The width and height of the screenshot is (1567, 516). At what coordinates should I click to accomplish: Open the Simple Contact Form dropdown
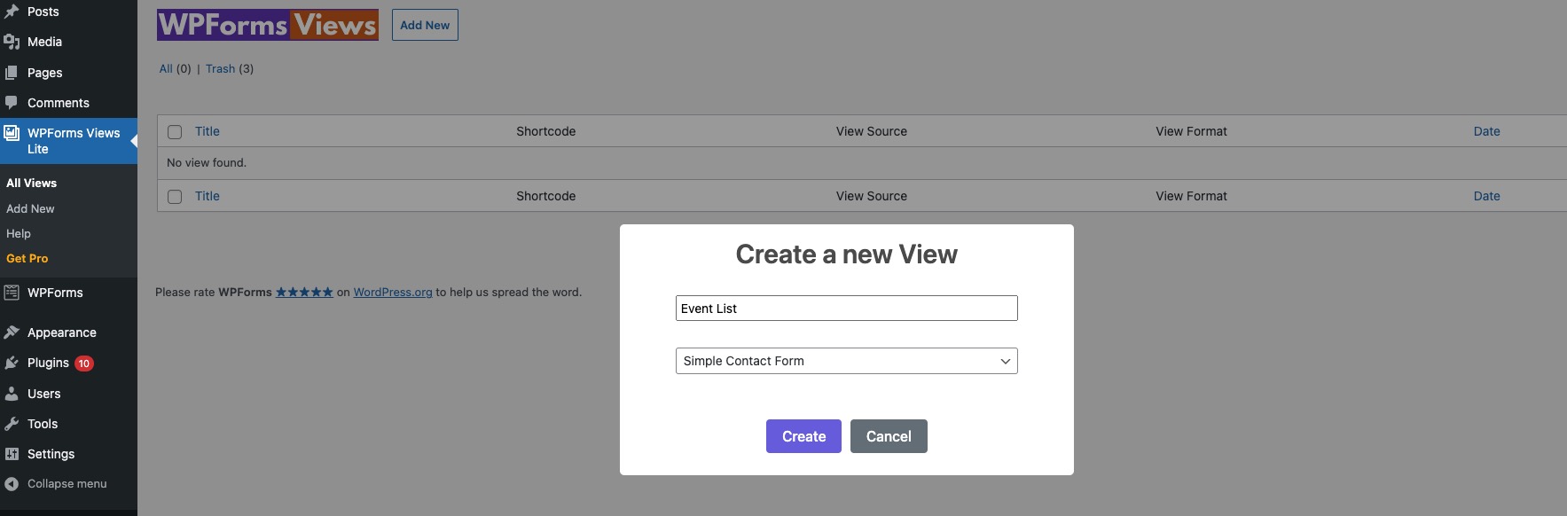pos(846,361)
